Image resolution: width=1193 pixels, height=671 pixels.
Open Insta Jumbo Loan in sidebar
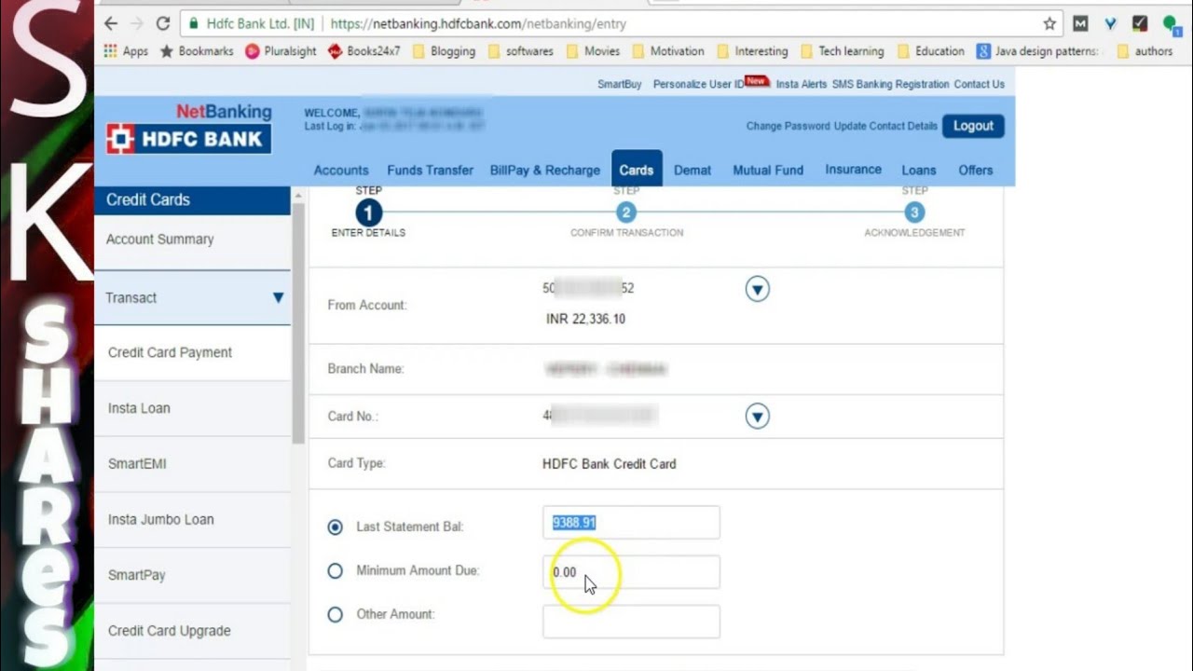tap(192, 520)
